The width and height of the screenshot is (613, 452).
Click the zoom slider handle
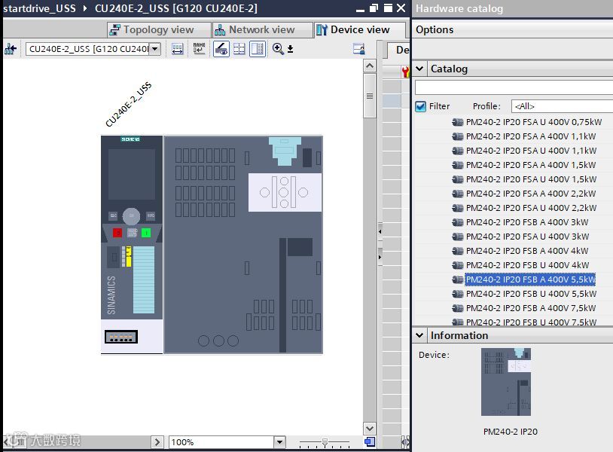325,442
